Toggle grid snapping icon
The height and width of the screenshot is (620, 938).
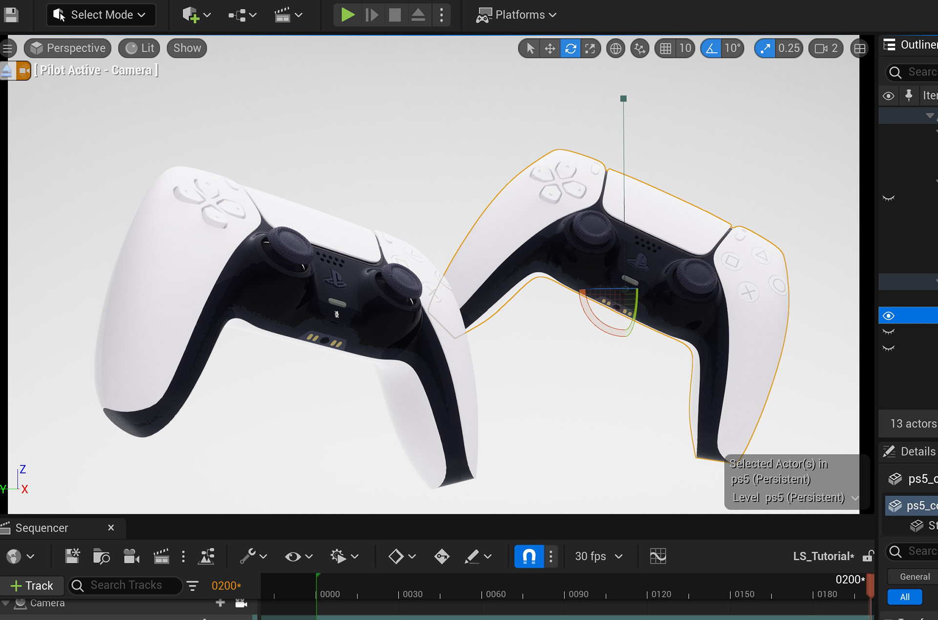[665, 48]
